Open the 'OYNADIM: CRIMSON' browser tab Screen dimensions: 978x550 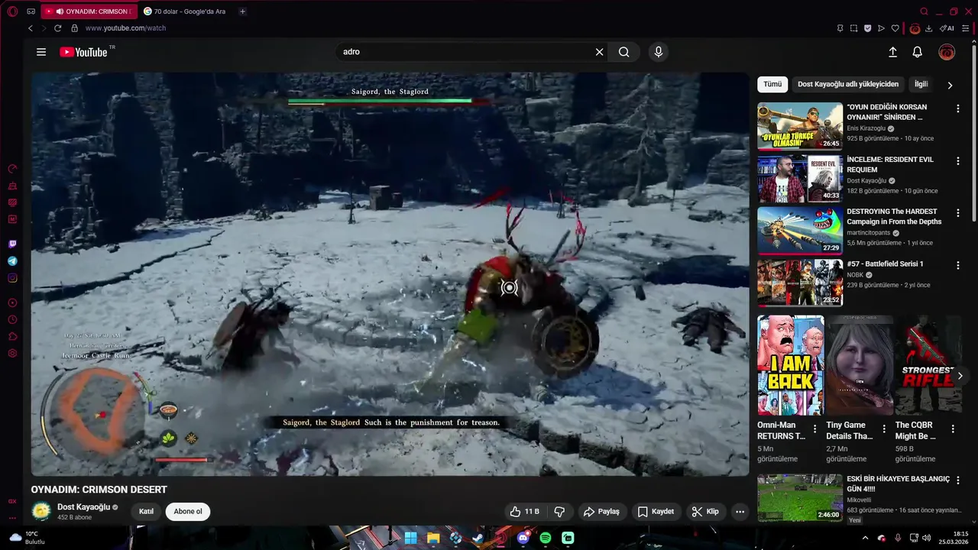pyautogui.click(x=89, y=11)
